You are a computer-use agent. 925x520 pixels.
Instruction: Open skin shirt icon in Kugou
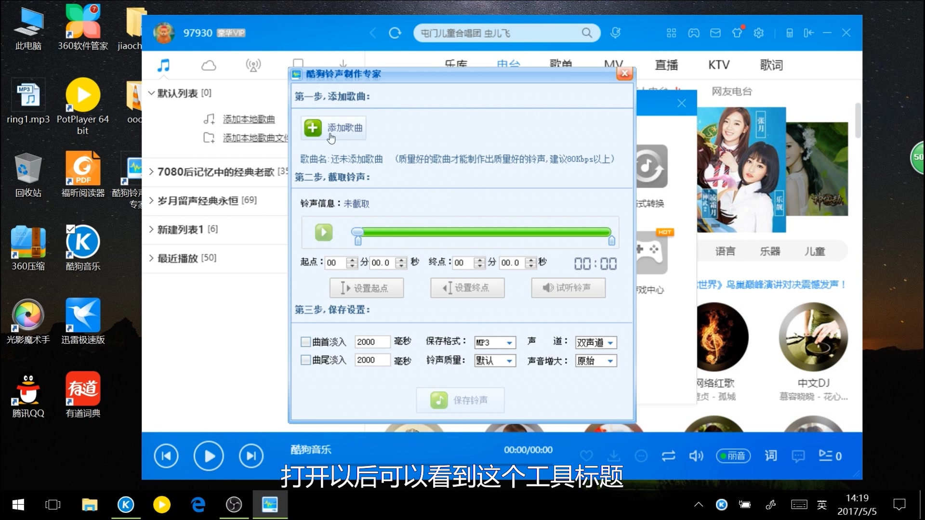coord(737,33)
